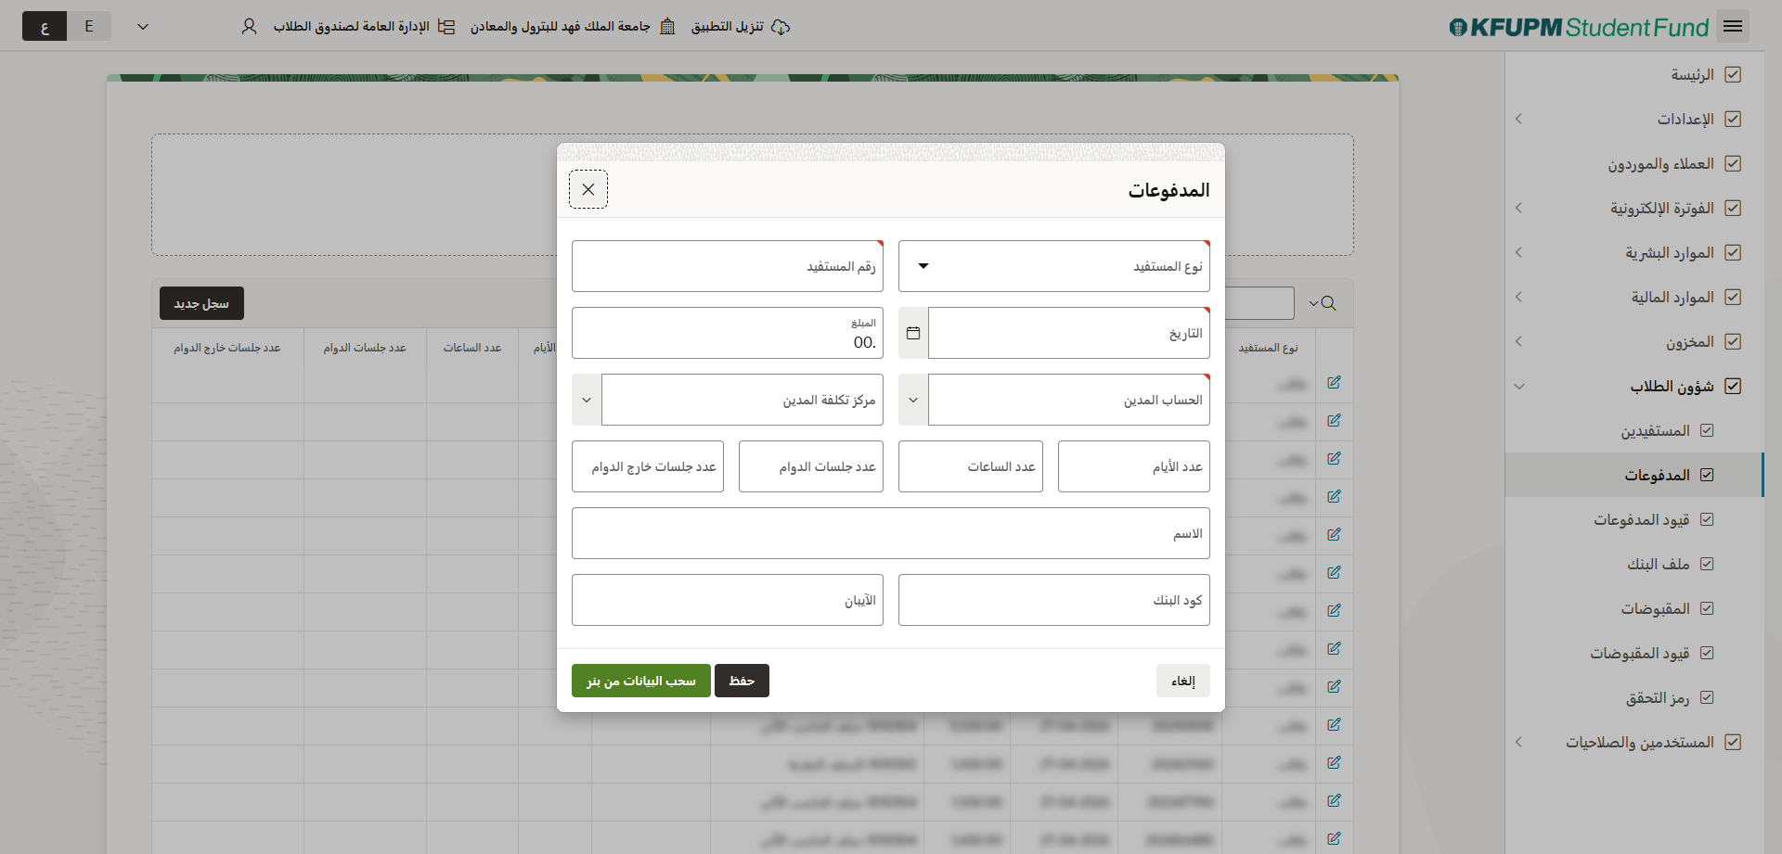This screenshot has height=854, width=1782.
Task: Expand the الفوترة الإلكترونية menu chevron
Action: (x=1519, y=208)
